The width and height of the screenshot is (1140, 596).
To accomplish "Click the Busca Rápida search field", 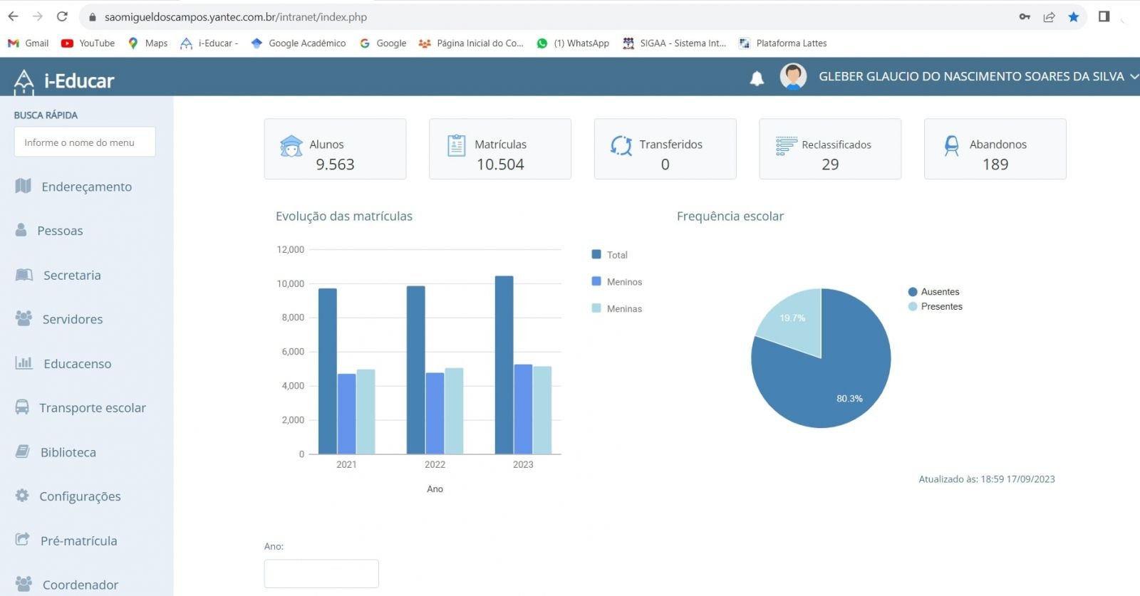I will [85, 142].
